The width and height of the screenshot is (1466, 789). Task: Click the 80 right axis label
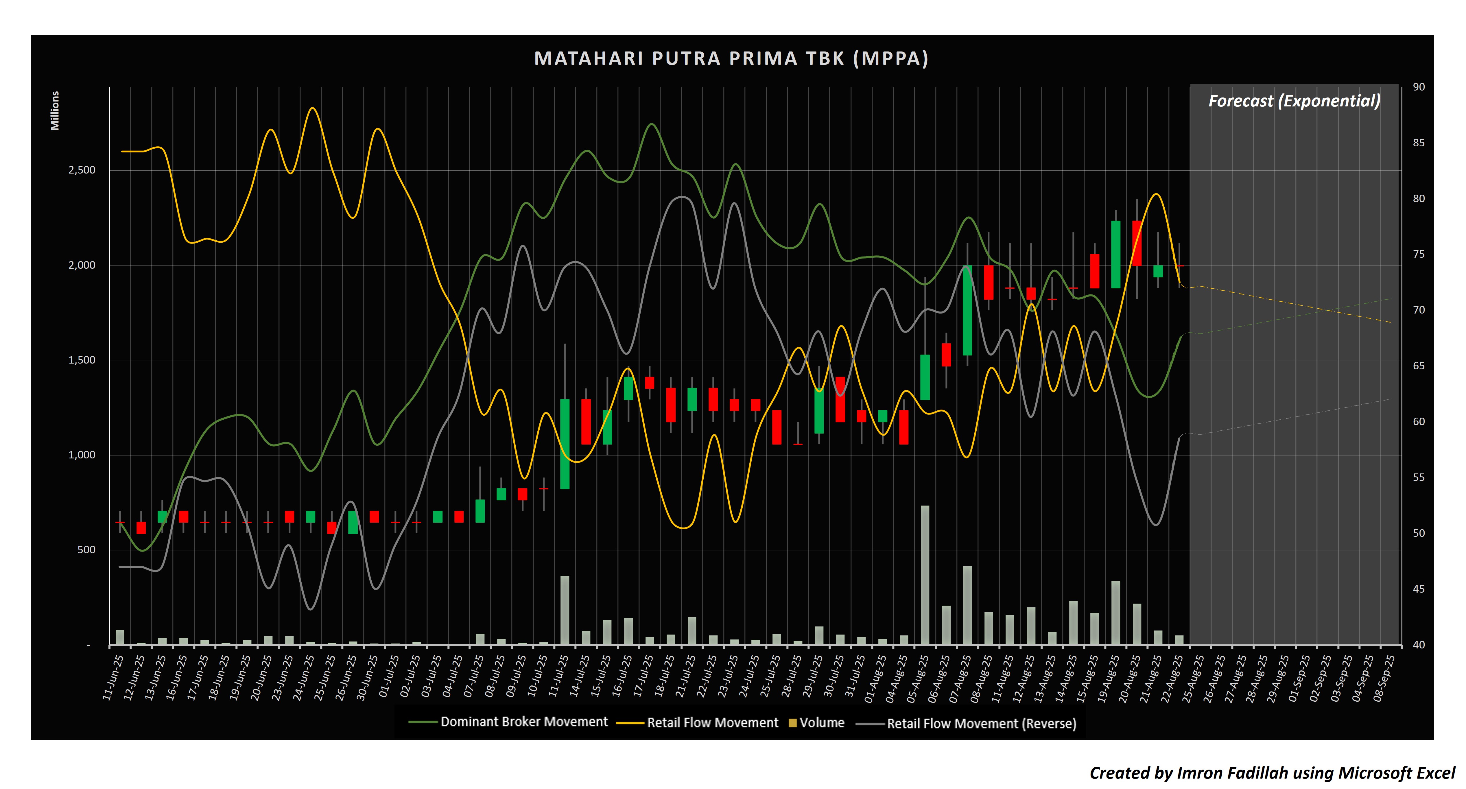point(1419,198)
